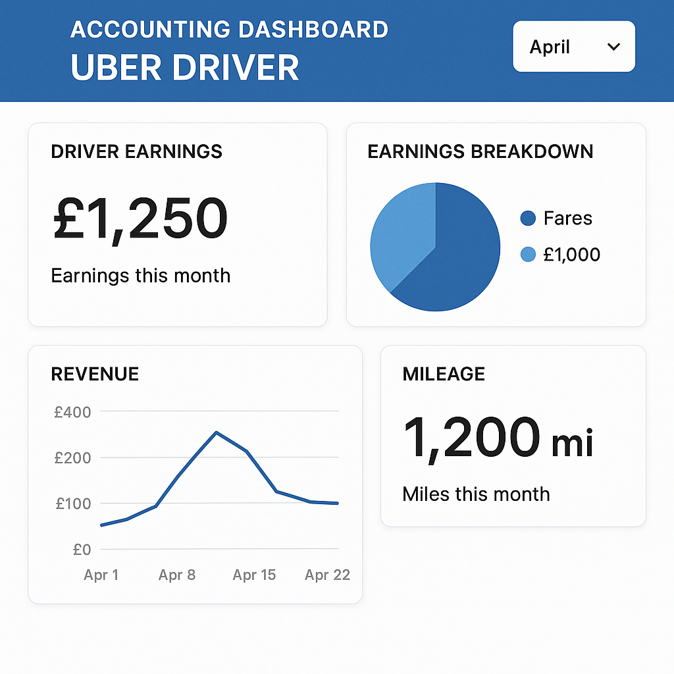Click the DRIVER EARNINGS card title
The height and width of the screenshot is (674, 674).
137,151
